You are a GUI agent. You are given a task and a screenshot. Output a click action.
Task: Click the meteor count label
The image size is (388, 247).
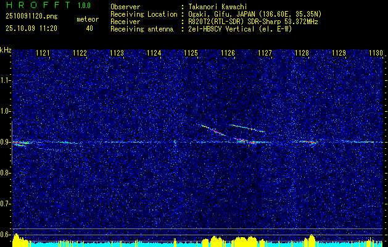click(88, 19)
